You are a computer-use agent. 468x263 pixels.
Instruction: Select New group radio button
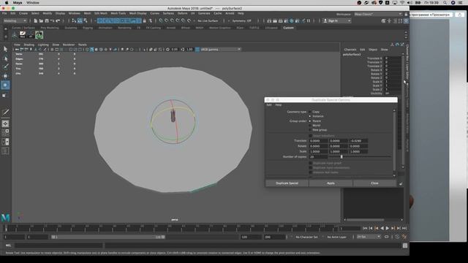tap(310, 130)
